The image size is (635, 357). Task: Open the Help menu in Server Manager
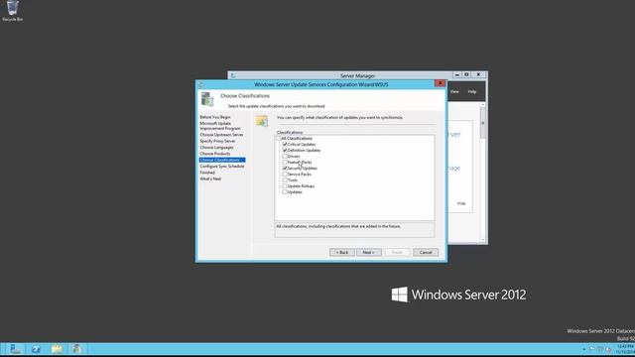(x=472, y=92)
